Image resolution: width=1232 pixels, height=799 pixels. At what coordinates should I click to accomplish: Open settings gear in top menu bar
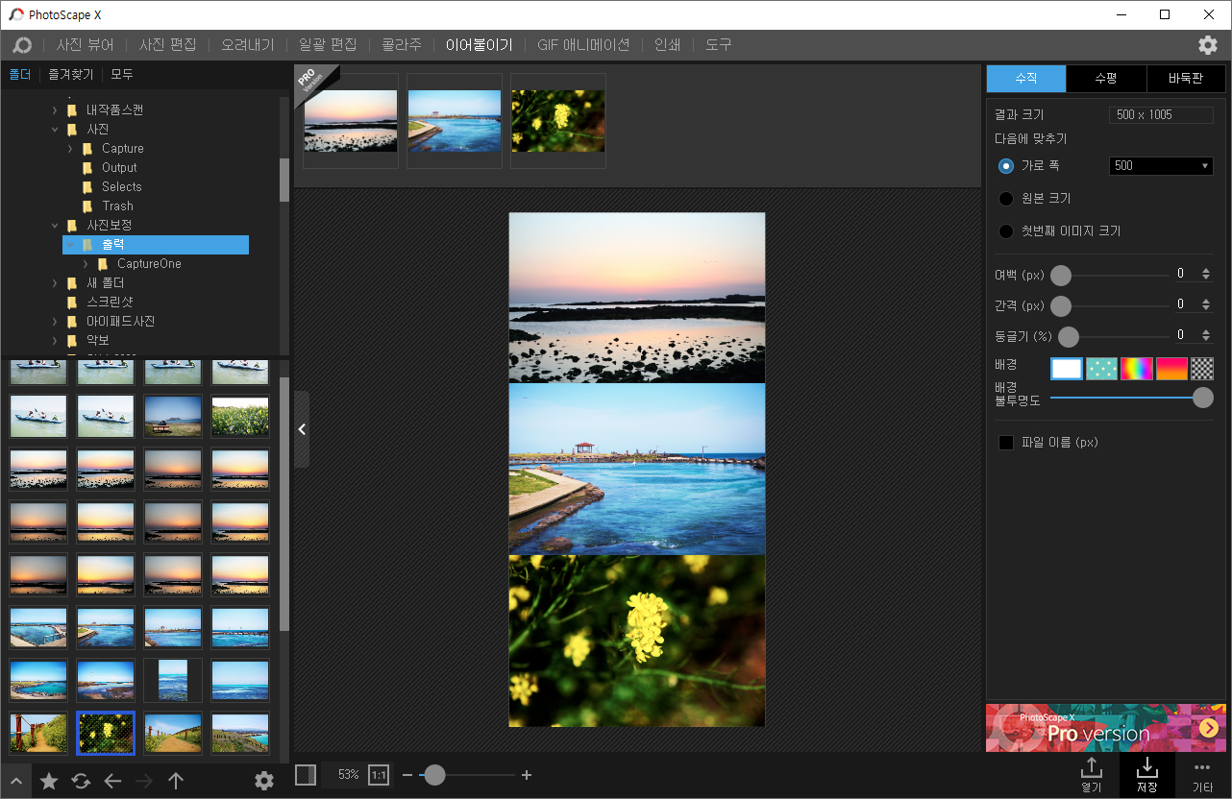point(1208,45)
